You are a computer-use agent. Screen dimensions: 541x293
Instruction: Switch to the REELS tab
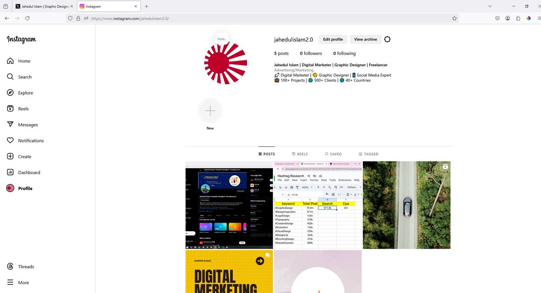(x=300, y=154)
